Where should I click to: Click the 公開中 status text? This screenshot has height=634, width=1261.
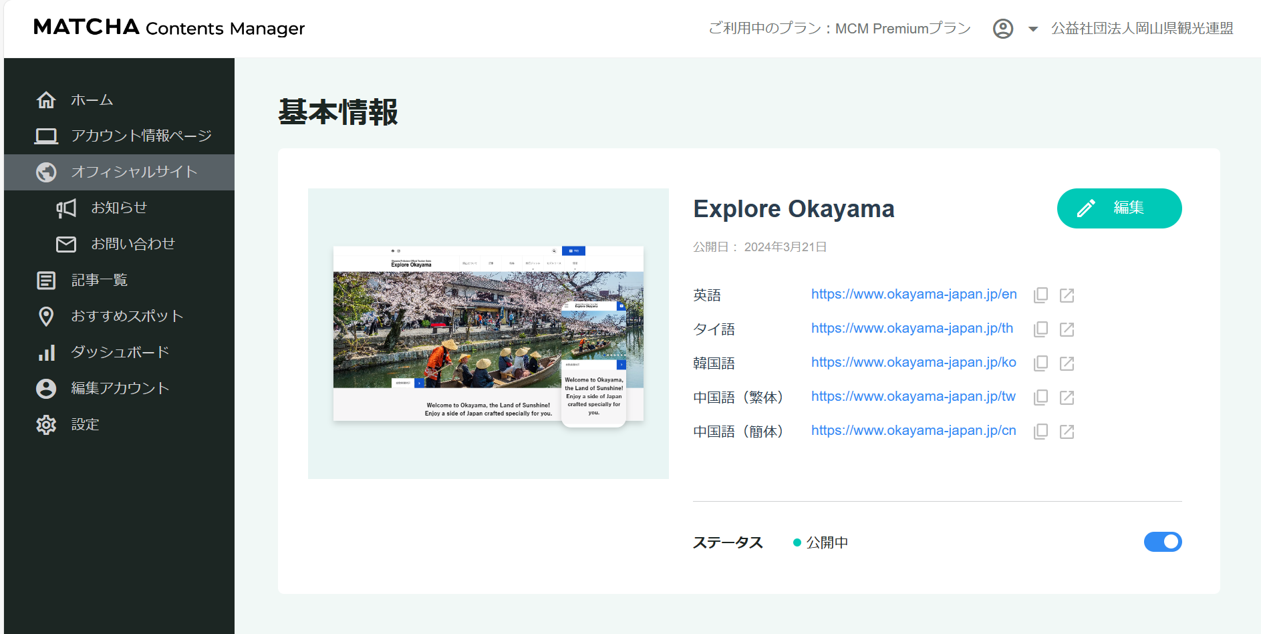click(827, 542)
